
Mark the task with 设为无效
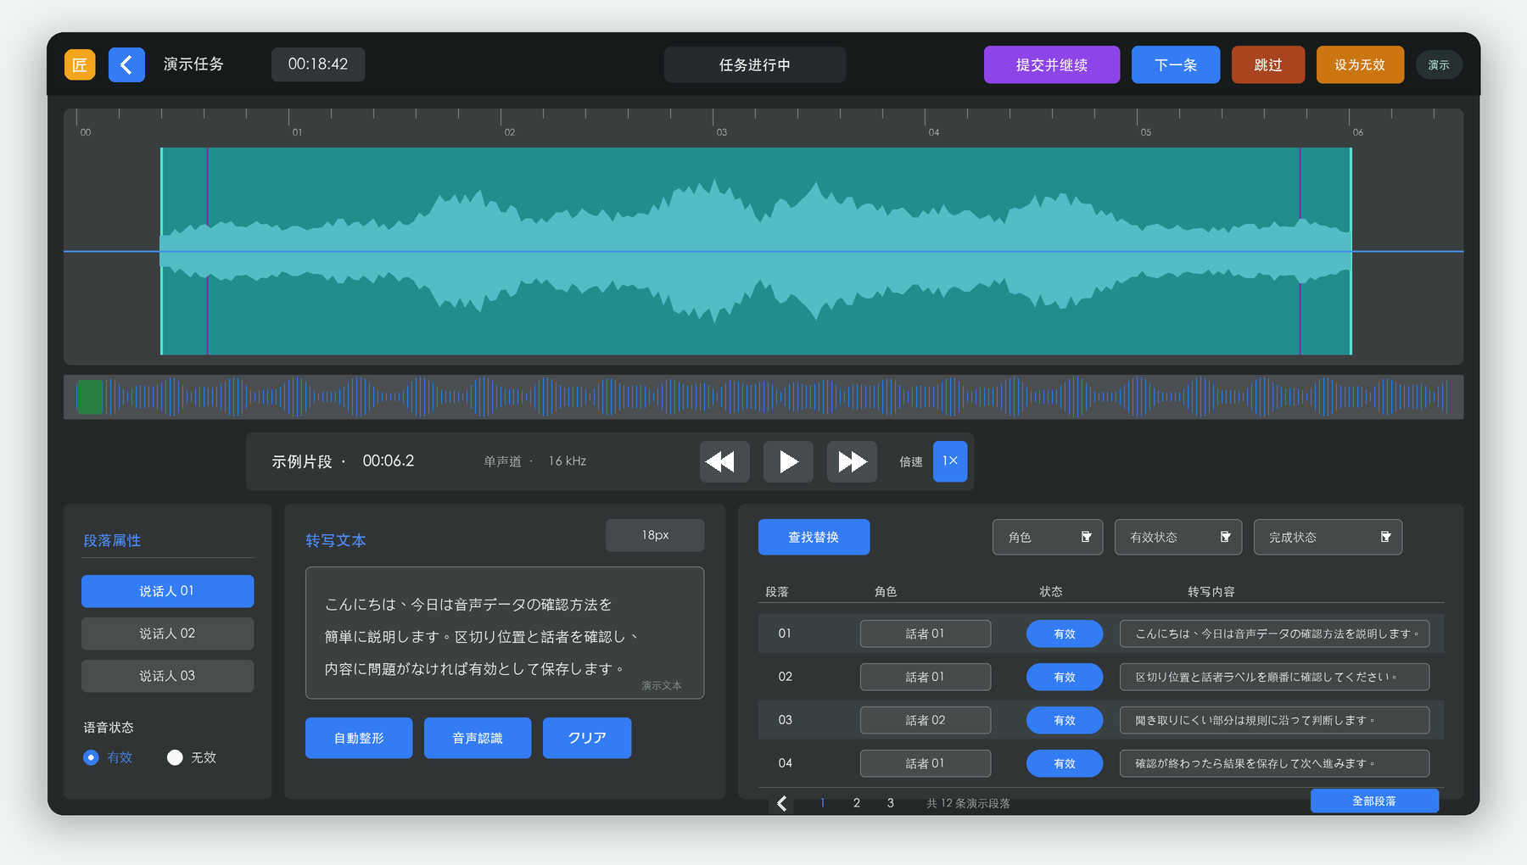1360,64
